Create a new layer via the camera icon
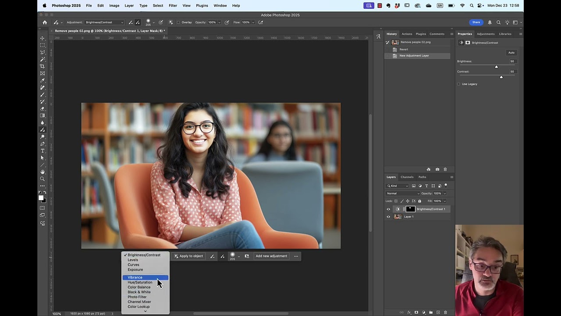Screen dimensions: 561x316 [x=437, y=169]
